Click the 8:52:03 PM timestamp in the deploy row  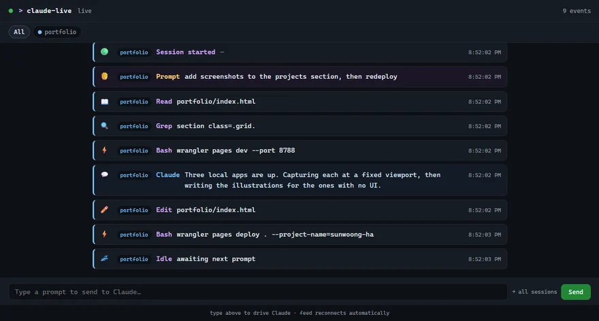click(x=485, y=235)
